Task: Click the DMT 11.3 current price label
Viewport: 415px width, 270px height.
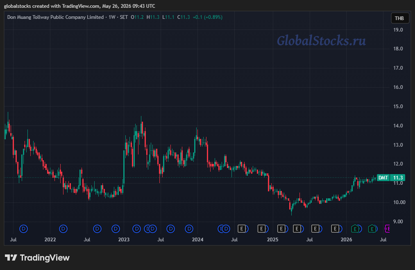Action: (391, 178)
